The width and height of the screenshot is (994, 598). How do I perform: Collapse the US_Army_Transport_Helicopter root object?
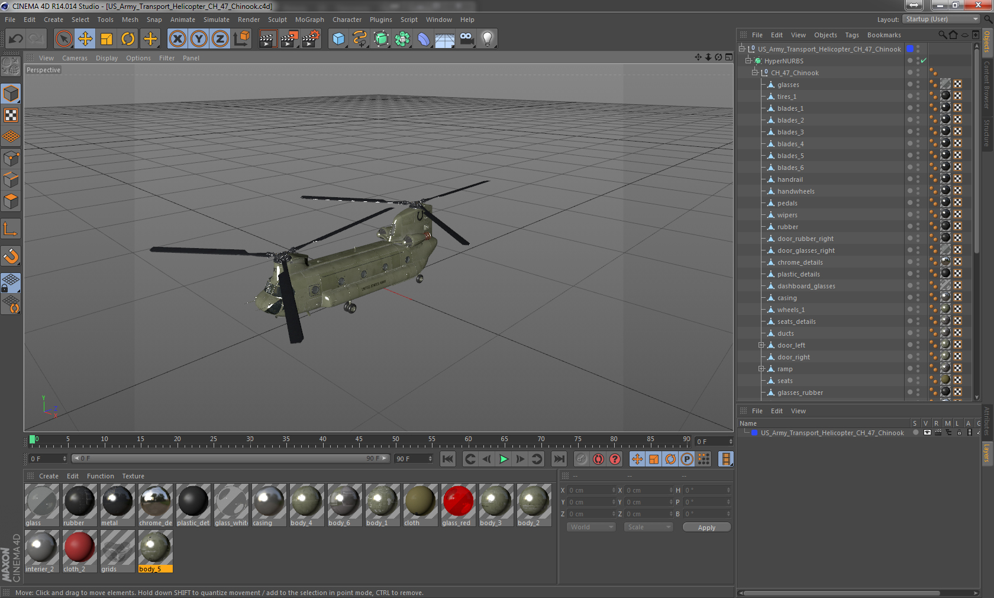[x=741, y=49]
